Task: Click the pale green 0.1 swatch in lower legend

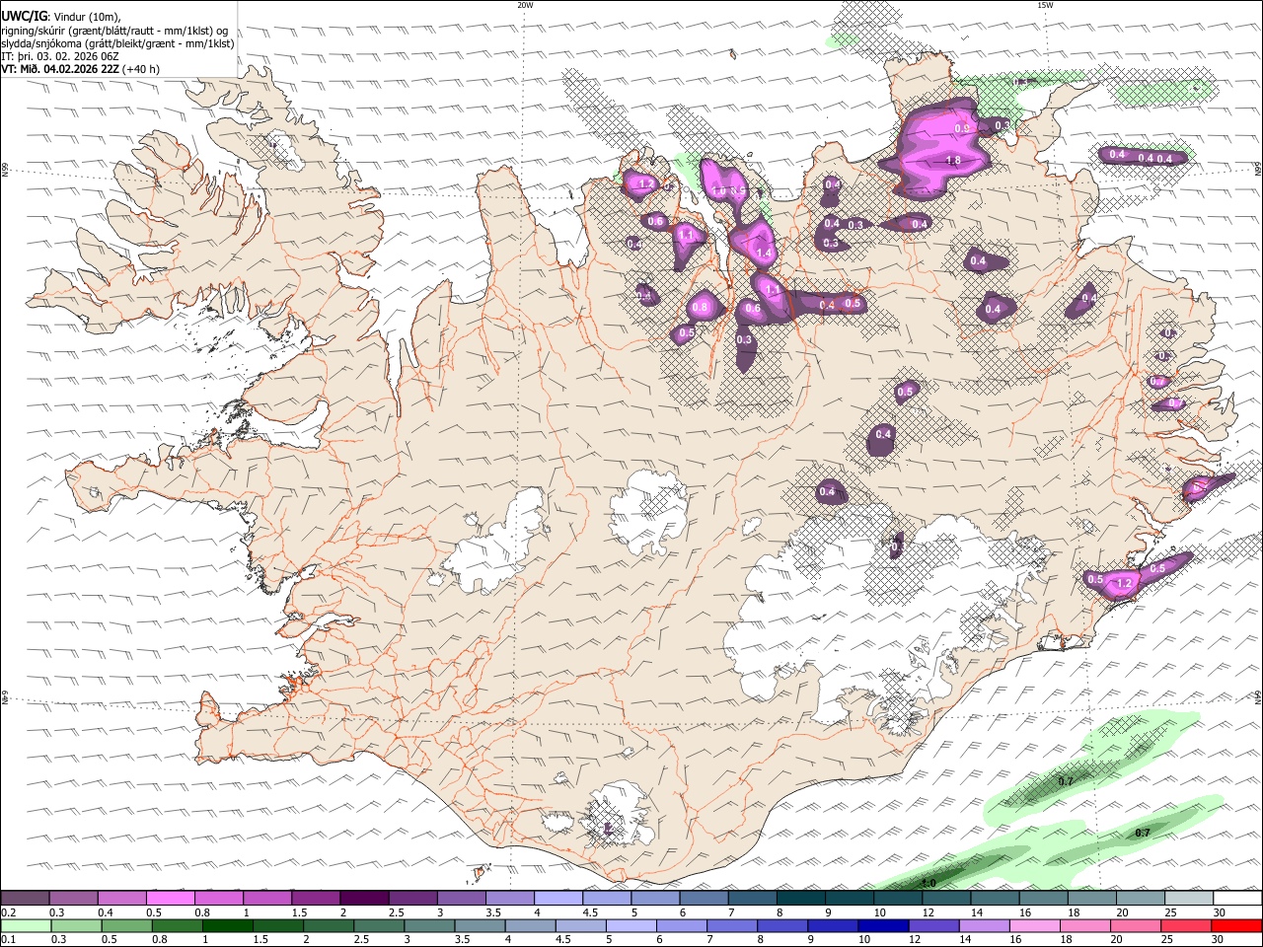Action: (x=26, y=926)
